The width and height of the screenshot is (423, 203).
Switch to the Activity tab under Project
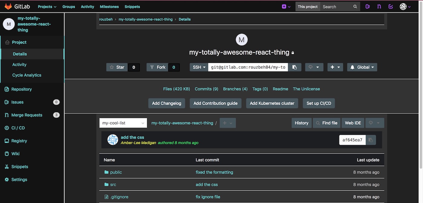pos(19,64)
